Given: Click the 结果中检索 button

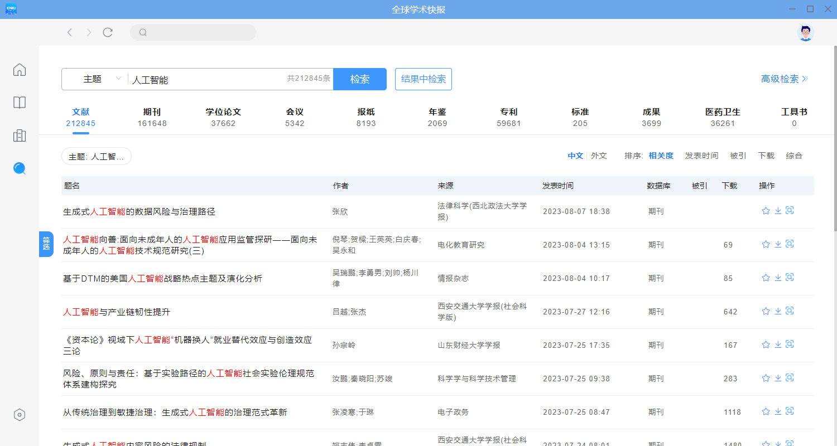Looking at the screenshot, I should coord(424,79).
